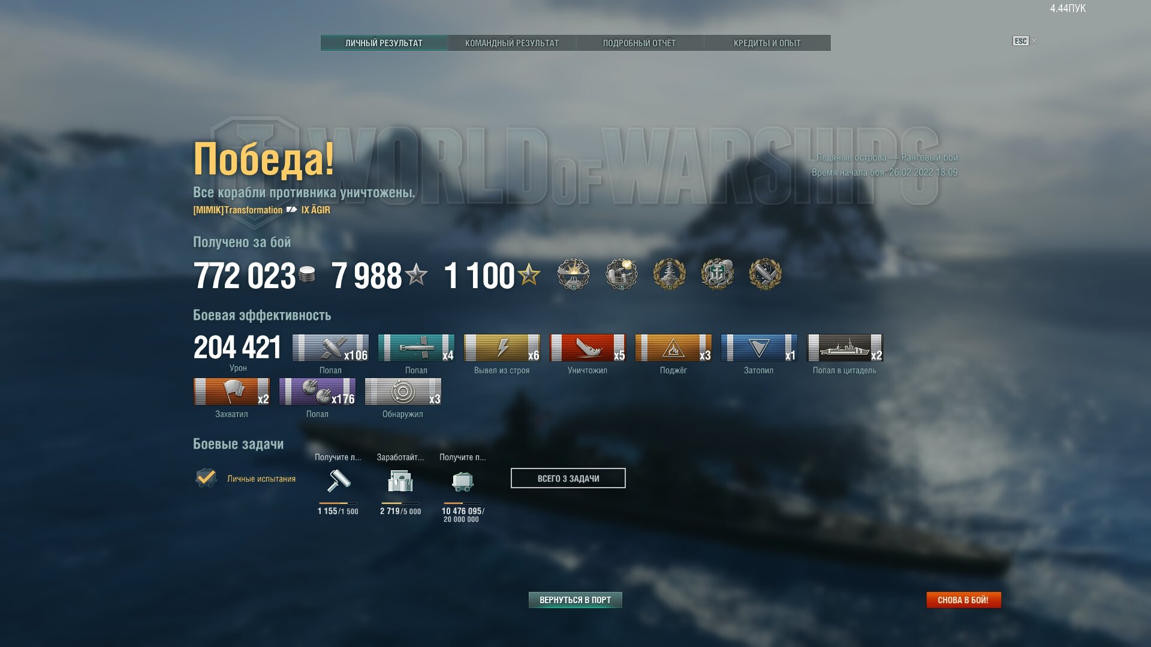Screen dimensions: 1151x647
Task: Click the Захватил capture x2 ribbon
Action: pos(231,391)
